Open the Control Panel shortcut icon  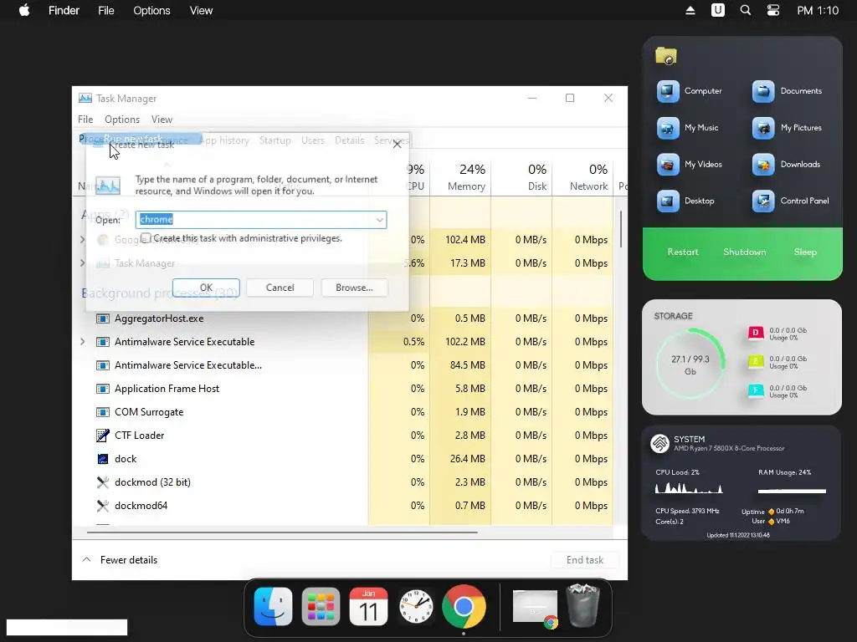[763, 201]
